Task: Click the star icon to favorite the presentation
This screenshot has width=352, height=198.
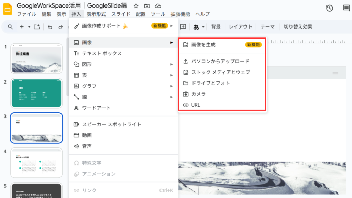Action: click(136, 6)
